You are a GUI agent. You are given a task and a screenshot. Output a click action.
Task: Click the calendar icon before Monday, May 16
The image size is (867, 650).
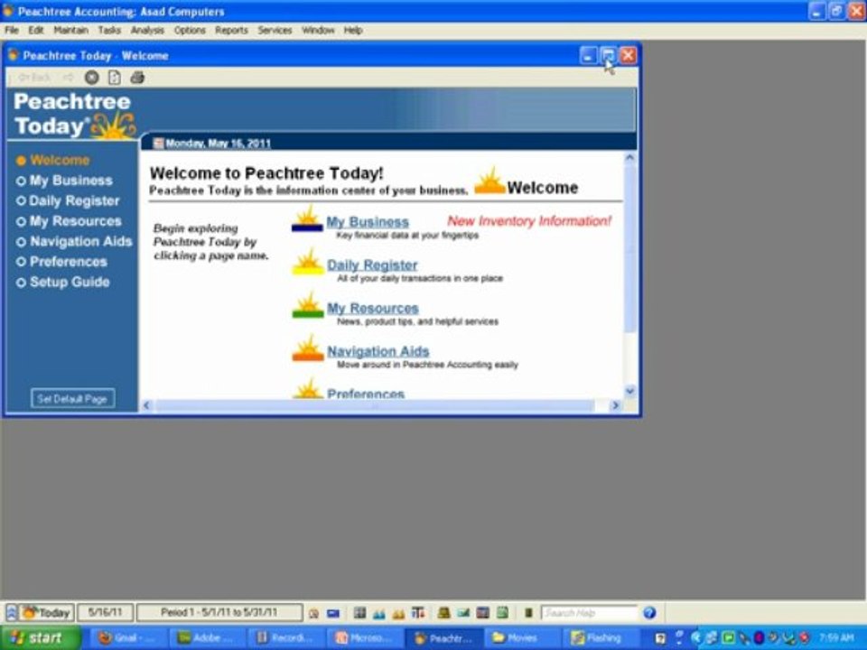tap(158, 144)
